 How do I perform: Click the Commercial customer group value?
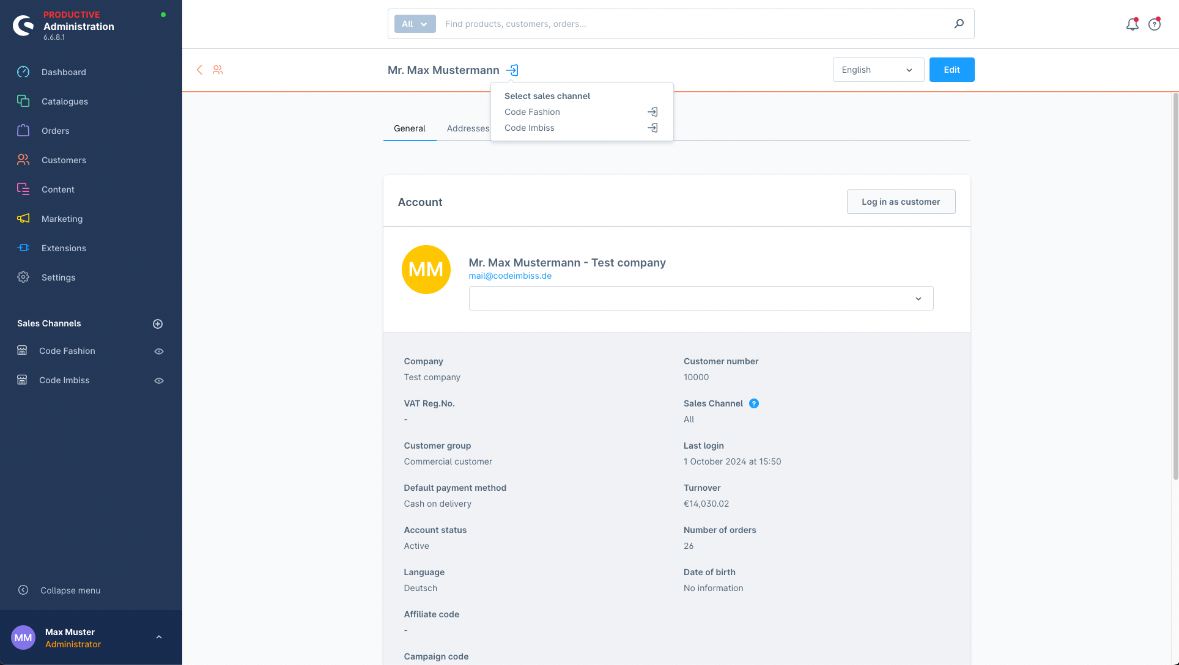pyautogui.click(x=448, y=461)
